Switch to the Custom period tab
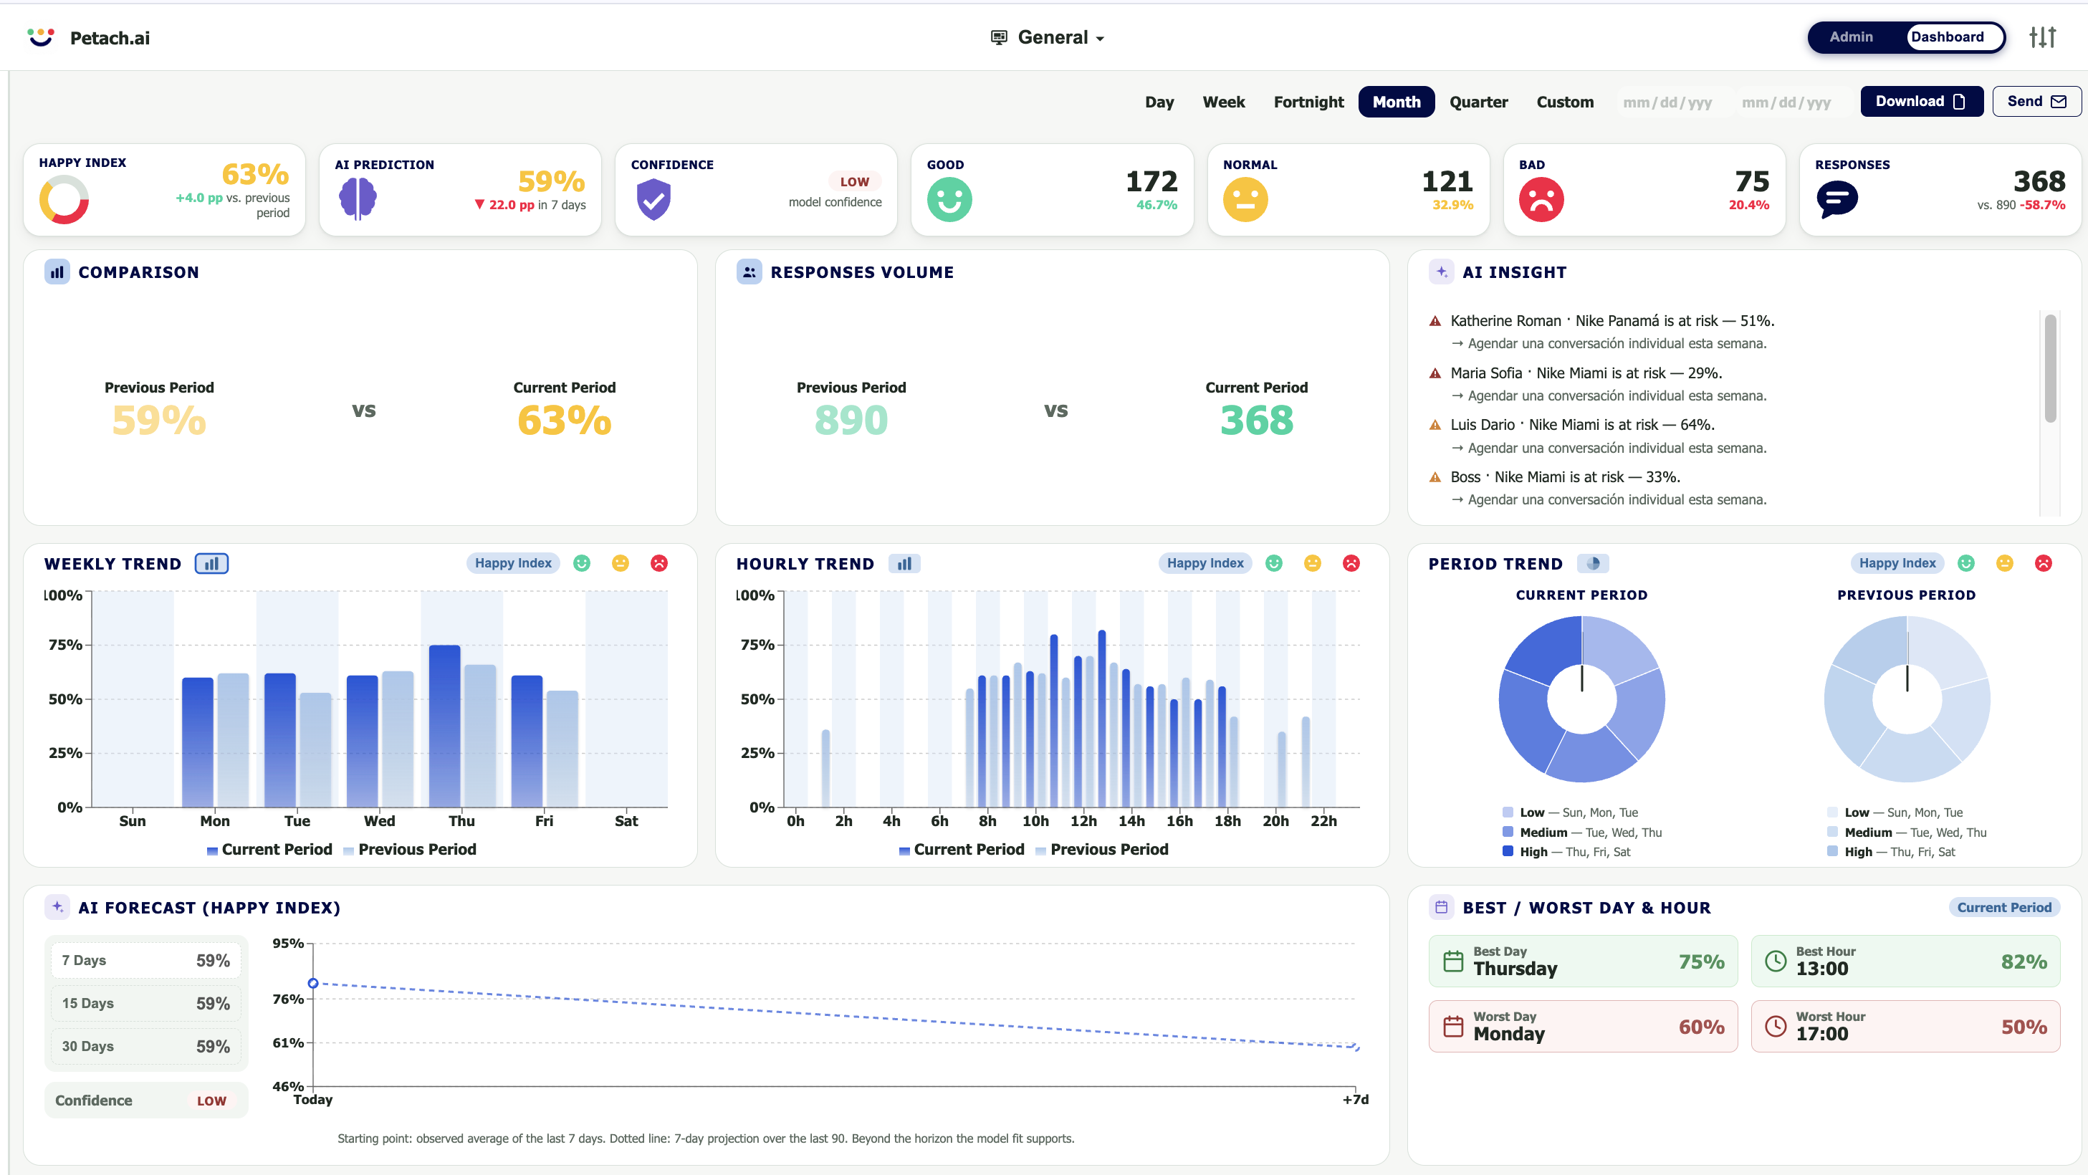The height and width of the screenshot is (1175, 2088). tap(1565, 102)
